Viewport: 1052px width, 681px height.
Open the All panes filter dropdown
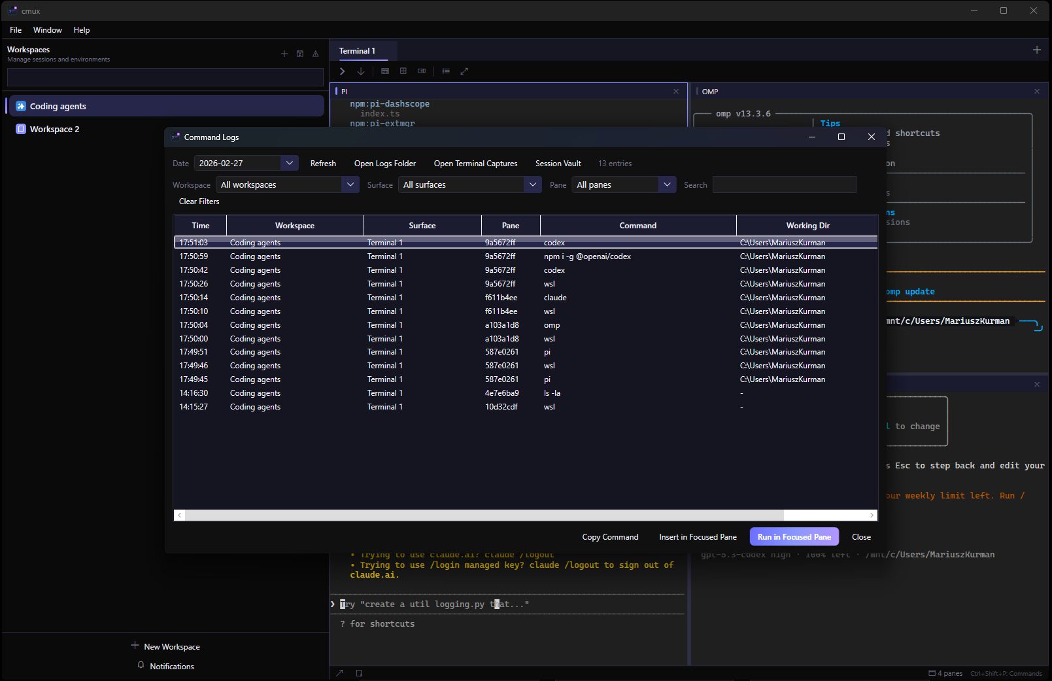[x=624, y=184]
